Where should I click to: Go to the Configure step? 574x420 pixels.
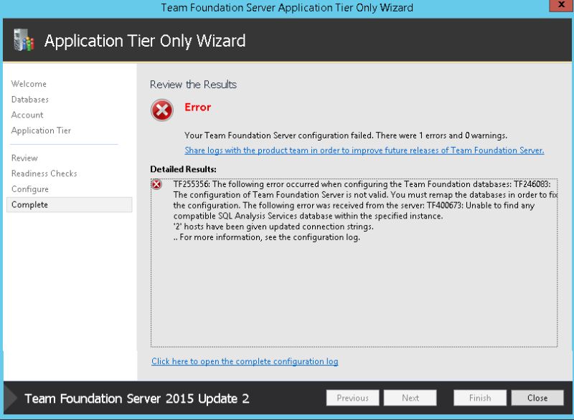30,189
